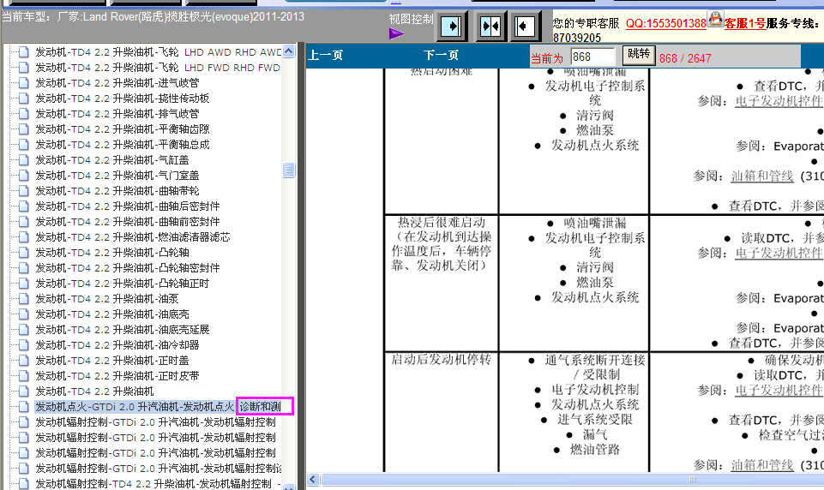The height and width of the screenshot is (490, 824).
Task: Select 发动机-TD4 2.2 升柴油机-曲轴带轮
Action: click(117, 191)
